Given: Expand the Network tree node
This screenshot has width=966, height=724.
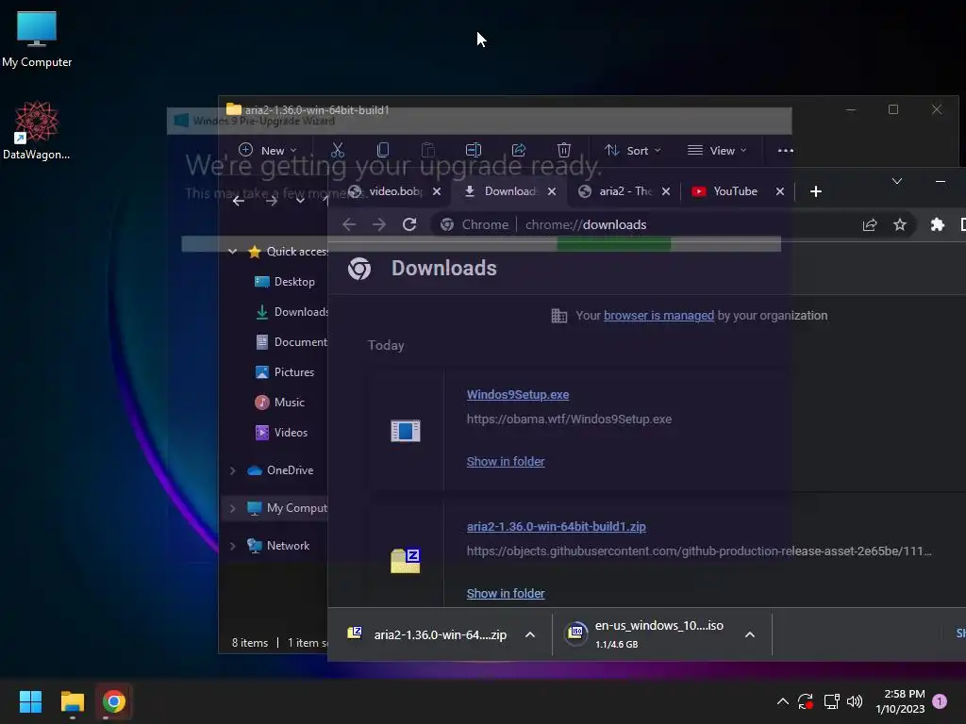Looking at the screenshot, I should [232, 546].
